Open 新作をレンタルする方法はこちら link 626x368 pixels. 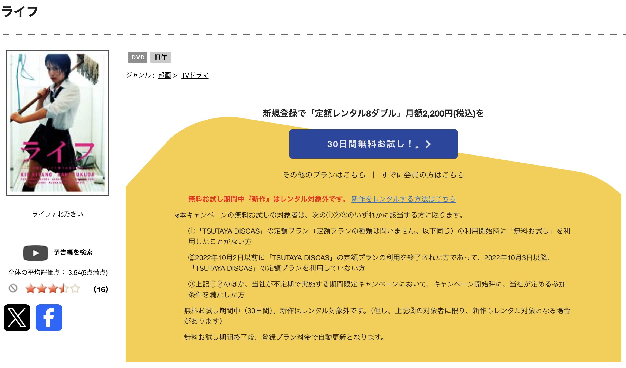(x=404, y=199)
